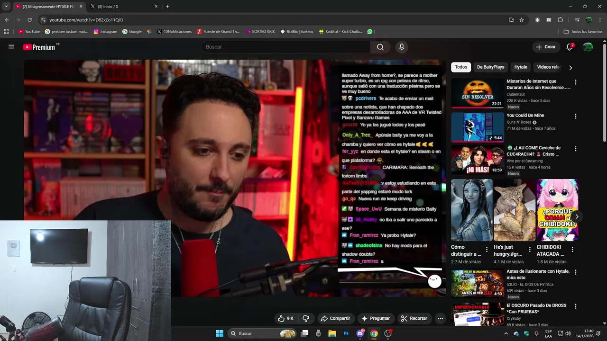Click the YouTube search magnifier button
Screen dimensions: 607x341
click(380, 47)
